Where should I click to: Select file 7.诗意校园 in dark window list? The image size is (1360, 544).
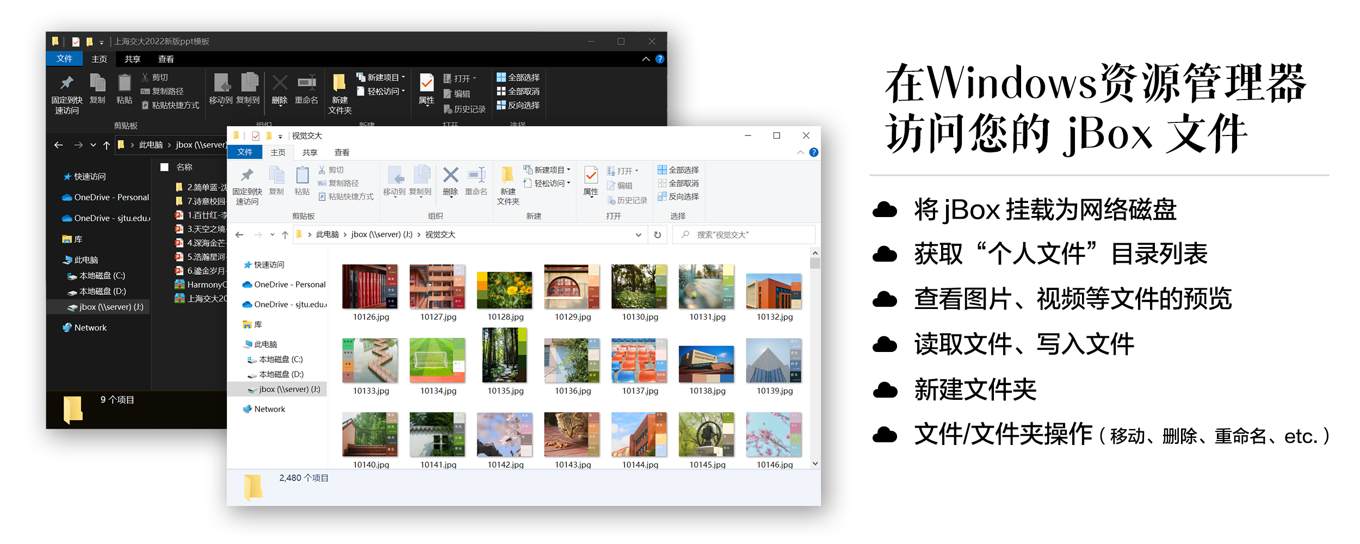[x=201, y=201]
